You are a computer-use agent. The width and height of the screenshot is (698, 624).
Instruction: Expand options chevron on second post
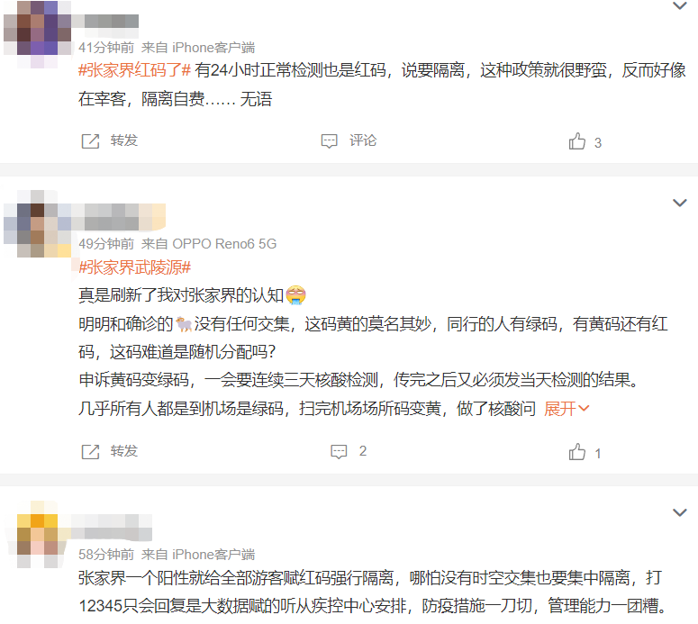pyautogui.click(x=680, y=203)
